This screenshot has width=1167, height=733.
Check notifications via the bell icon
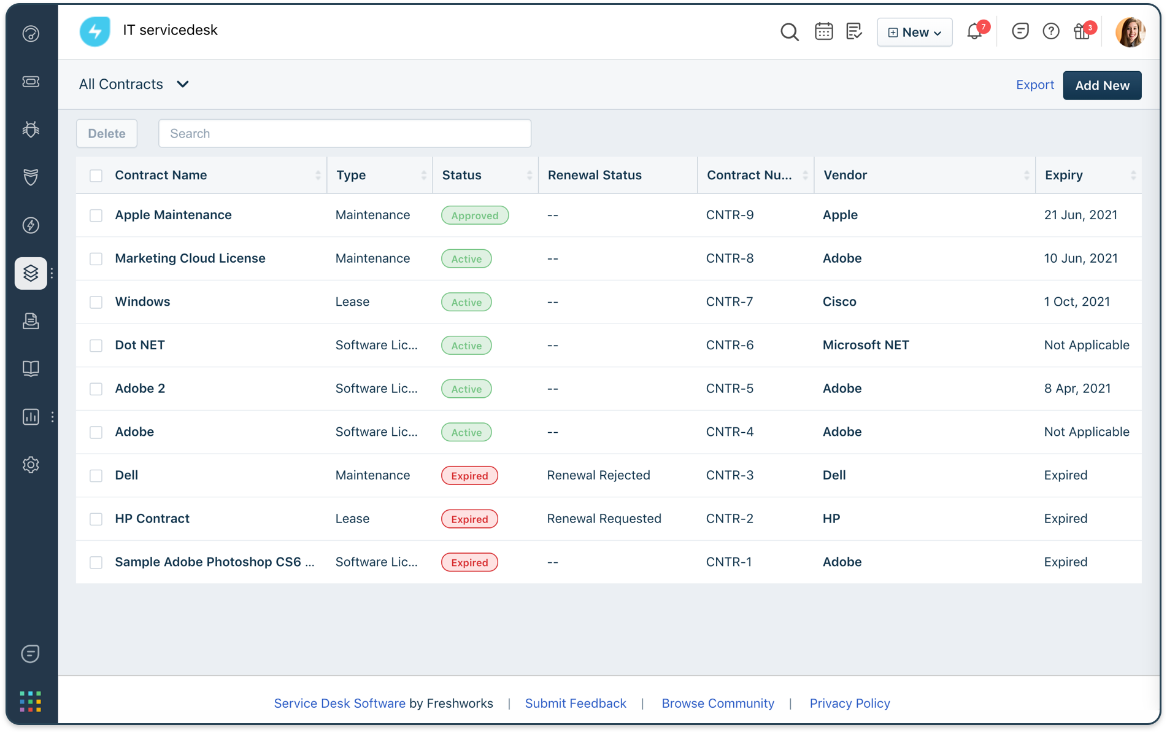973,32
